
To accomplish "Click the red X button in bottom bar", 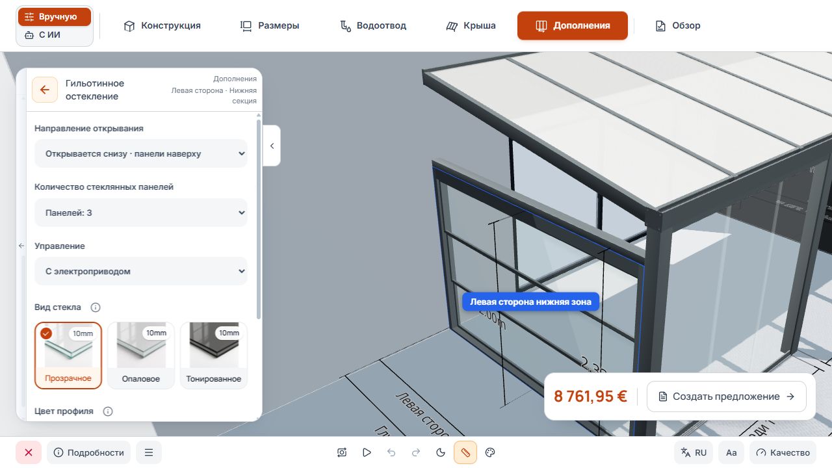I will [x=29, y=452].
